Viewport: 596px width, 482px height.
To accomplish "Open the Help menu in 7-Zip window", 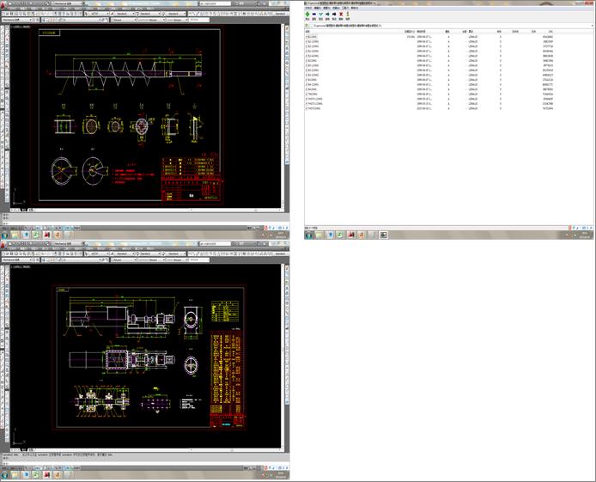I will coord(355,8).
